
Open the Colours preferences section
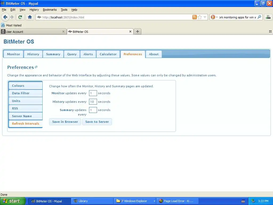click(25, 86)
